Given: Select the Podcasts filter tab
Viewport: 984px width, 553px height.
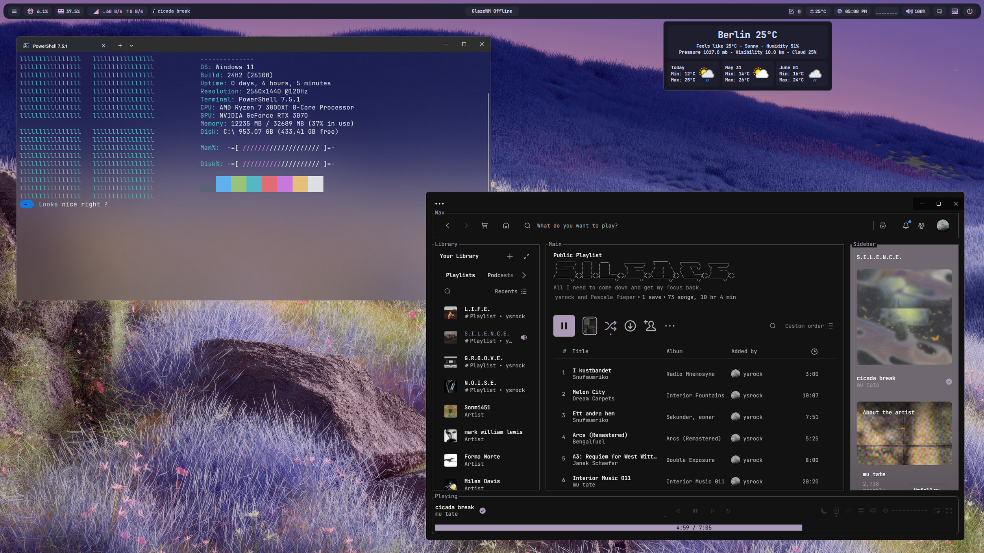Looking at the screenshot, I should coord(500,275).
